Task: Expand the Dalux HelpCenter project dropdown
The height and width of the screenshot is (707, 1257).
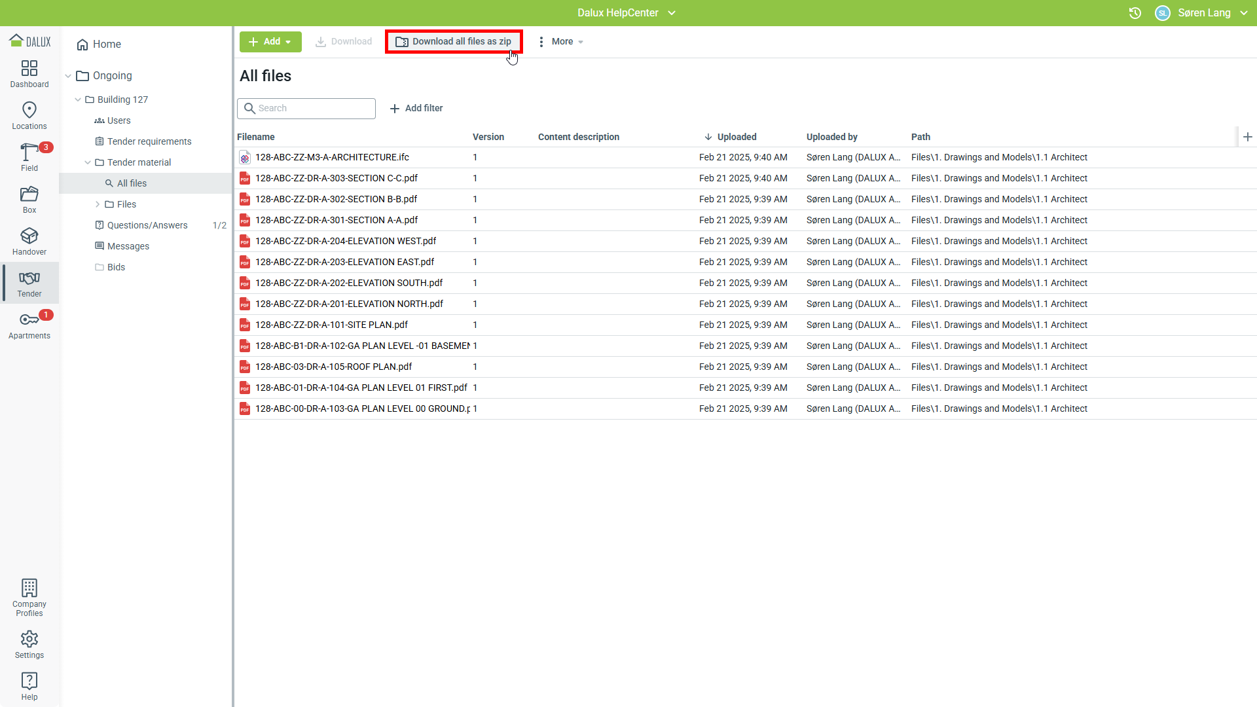Action: pyautogui.click(x=672, y=13)
